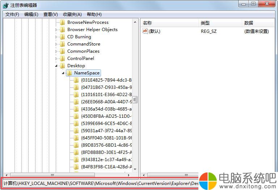Click the Desktop folder icon

[x=62, y=66]
